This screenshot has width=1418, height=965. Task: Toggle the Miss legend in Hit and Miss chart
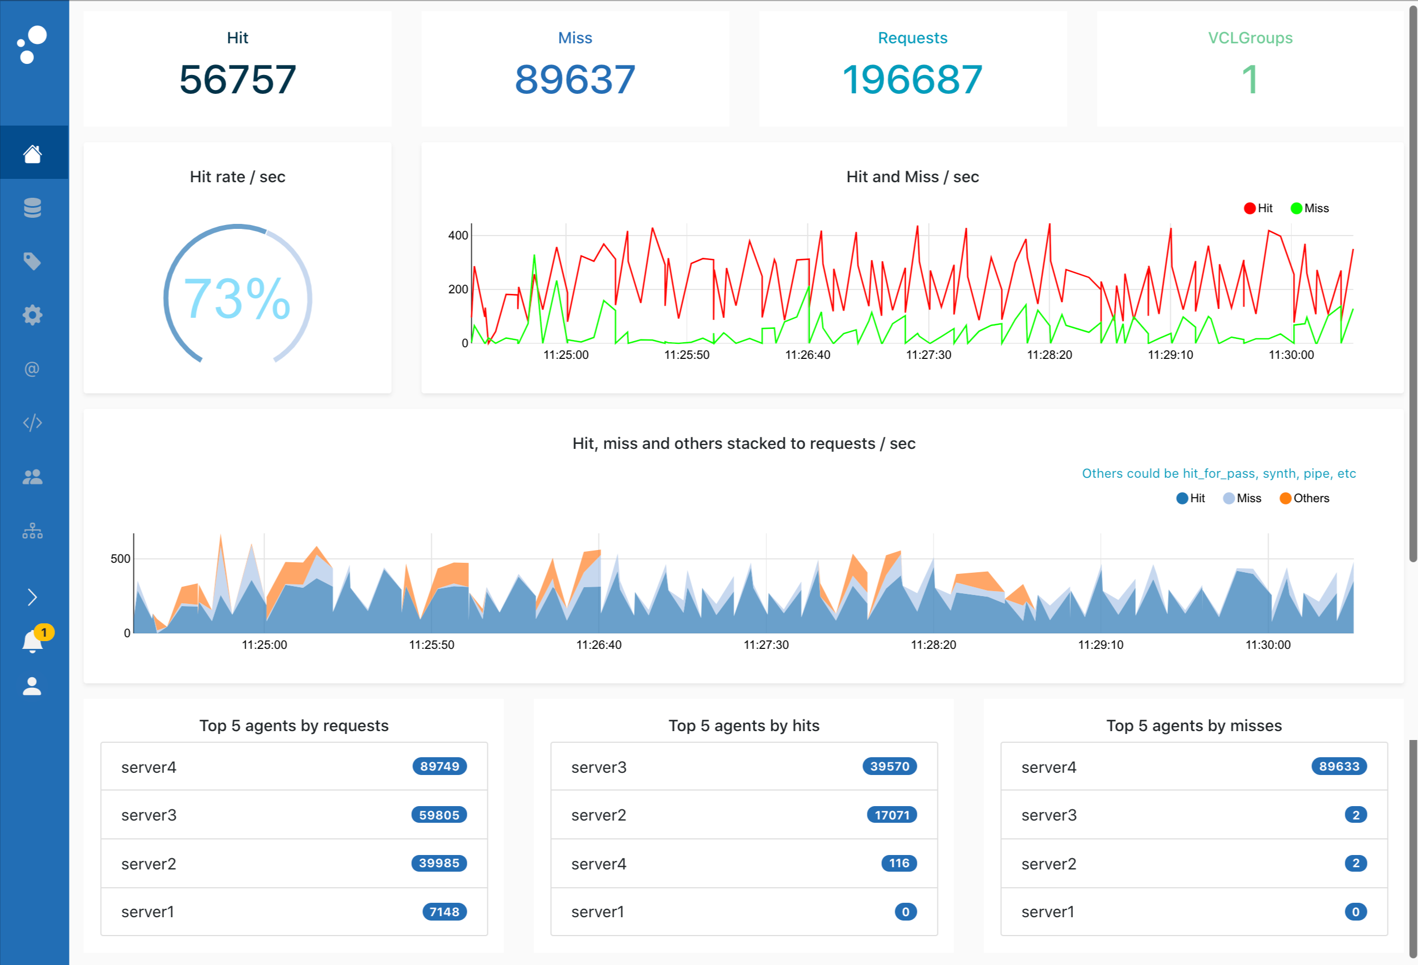(x=1310, y=208)
